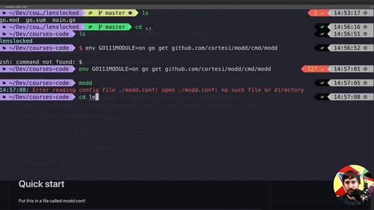The image size is (374, 210).
Task: Click the green checkmark beside 14:56:52
Action: 322,48
